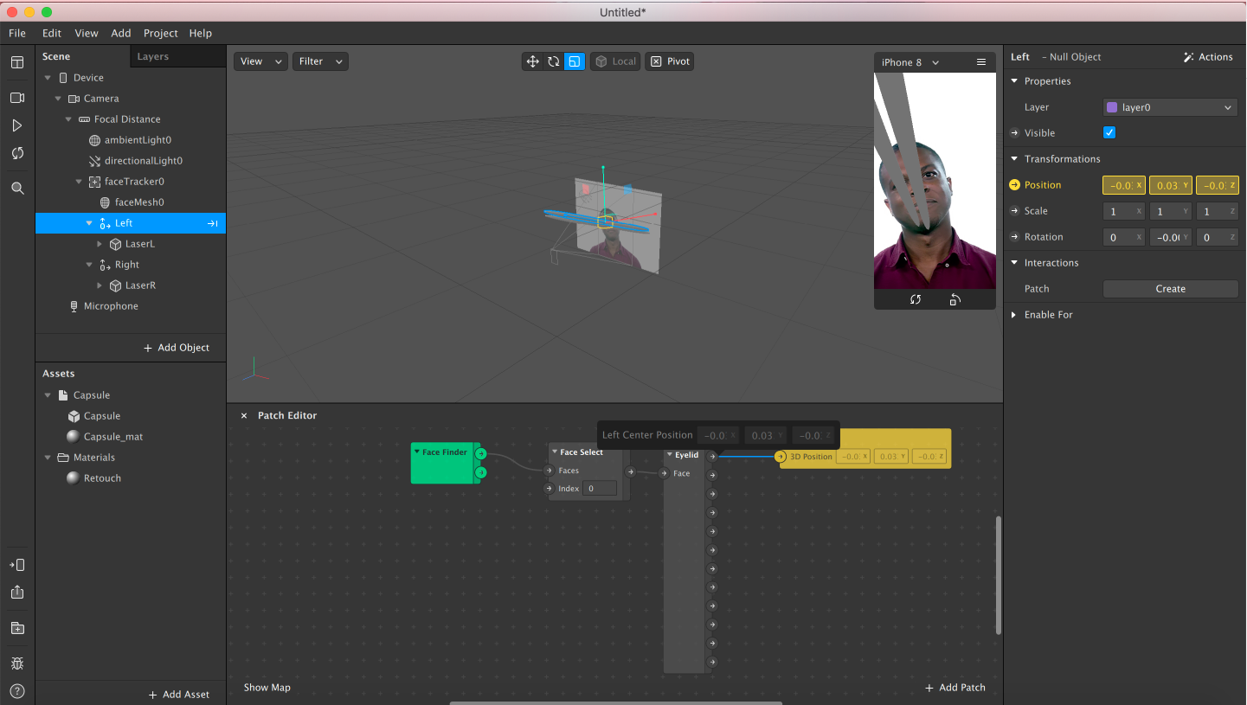Collapse the Transformations section
This screenshot has width=1247, height=705.
[x=1014, y=159]
